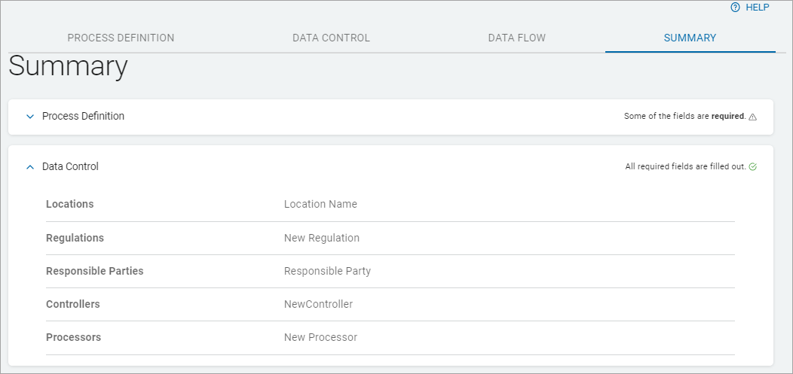Collapse the Data Control section chevron

click(x=30, y=167)
